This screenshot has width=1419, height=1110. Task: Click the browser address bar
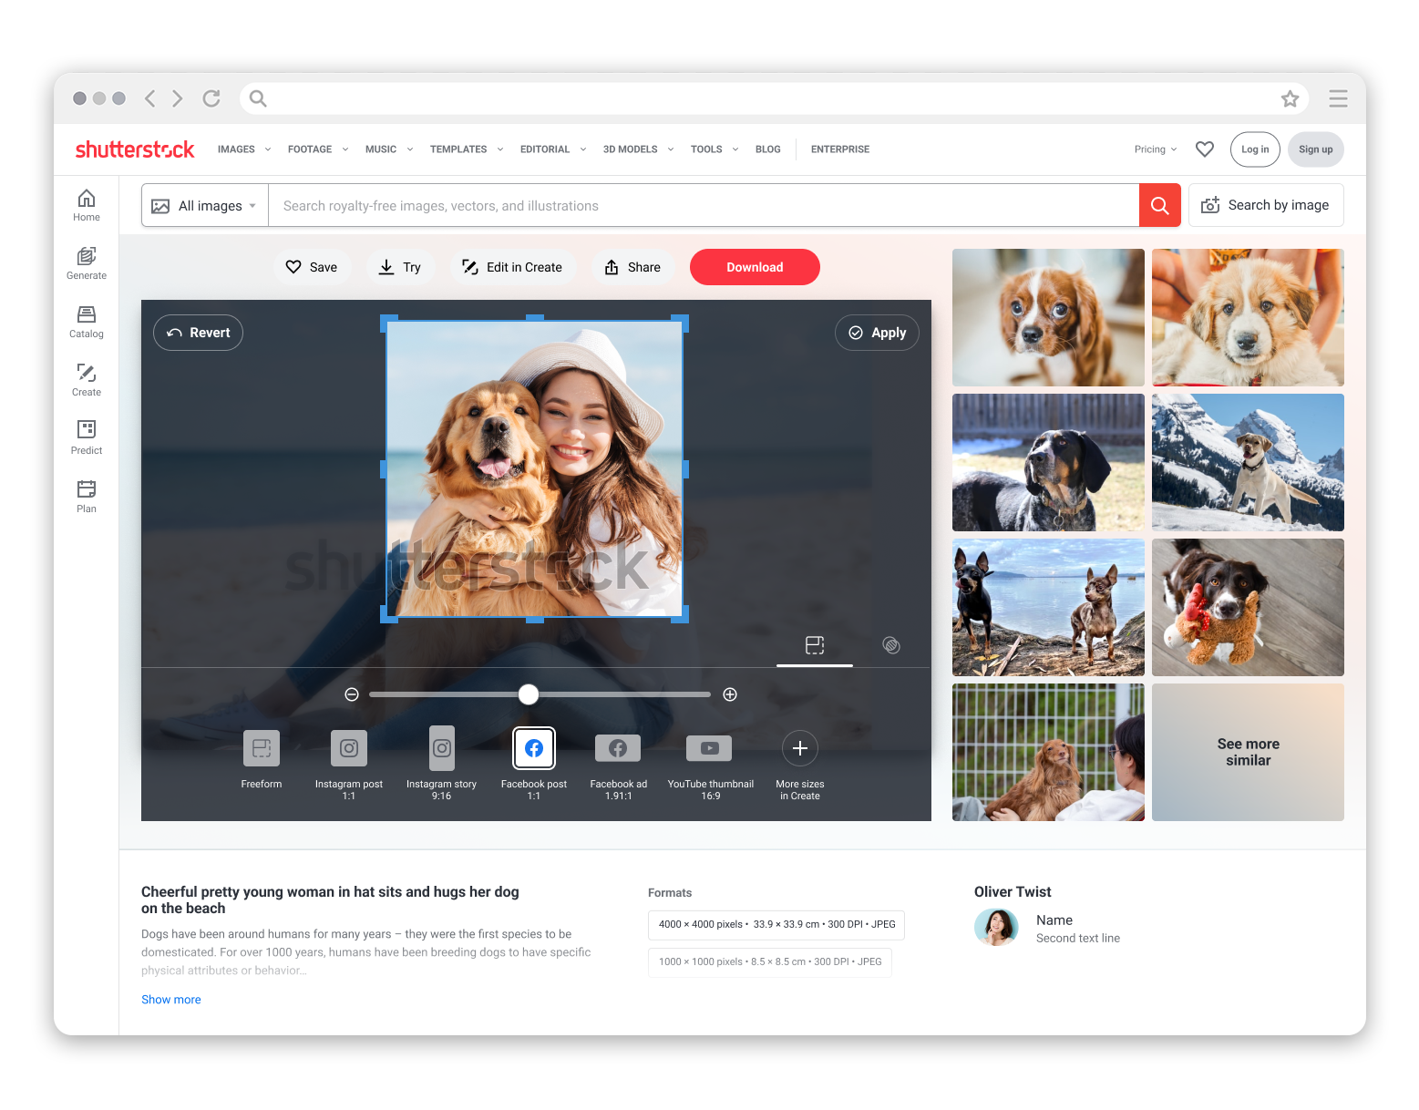click(775, 98)
